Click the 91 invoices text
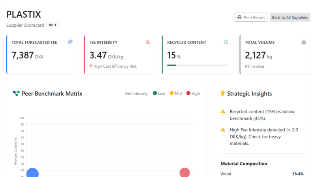 coord(255,66)
